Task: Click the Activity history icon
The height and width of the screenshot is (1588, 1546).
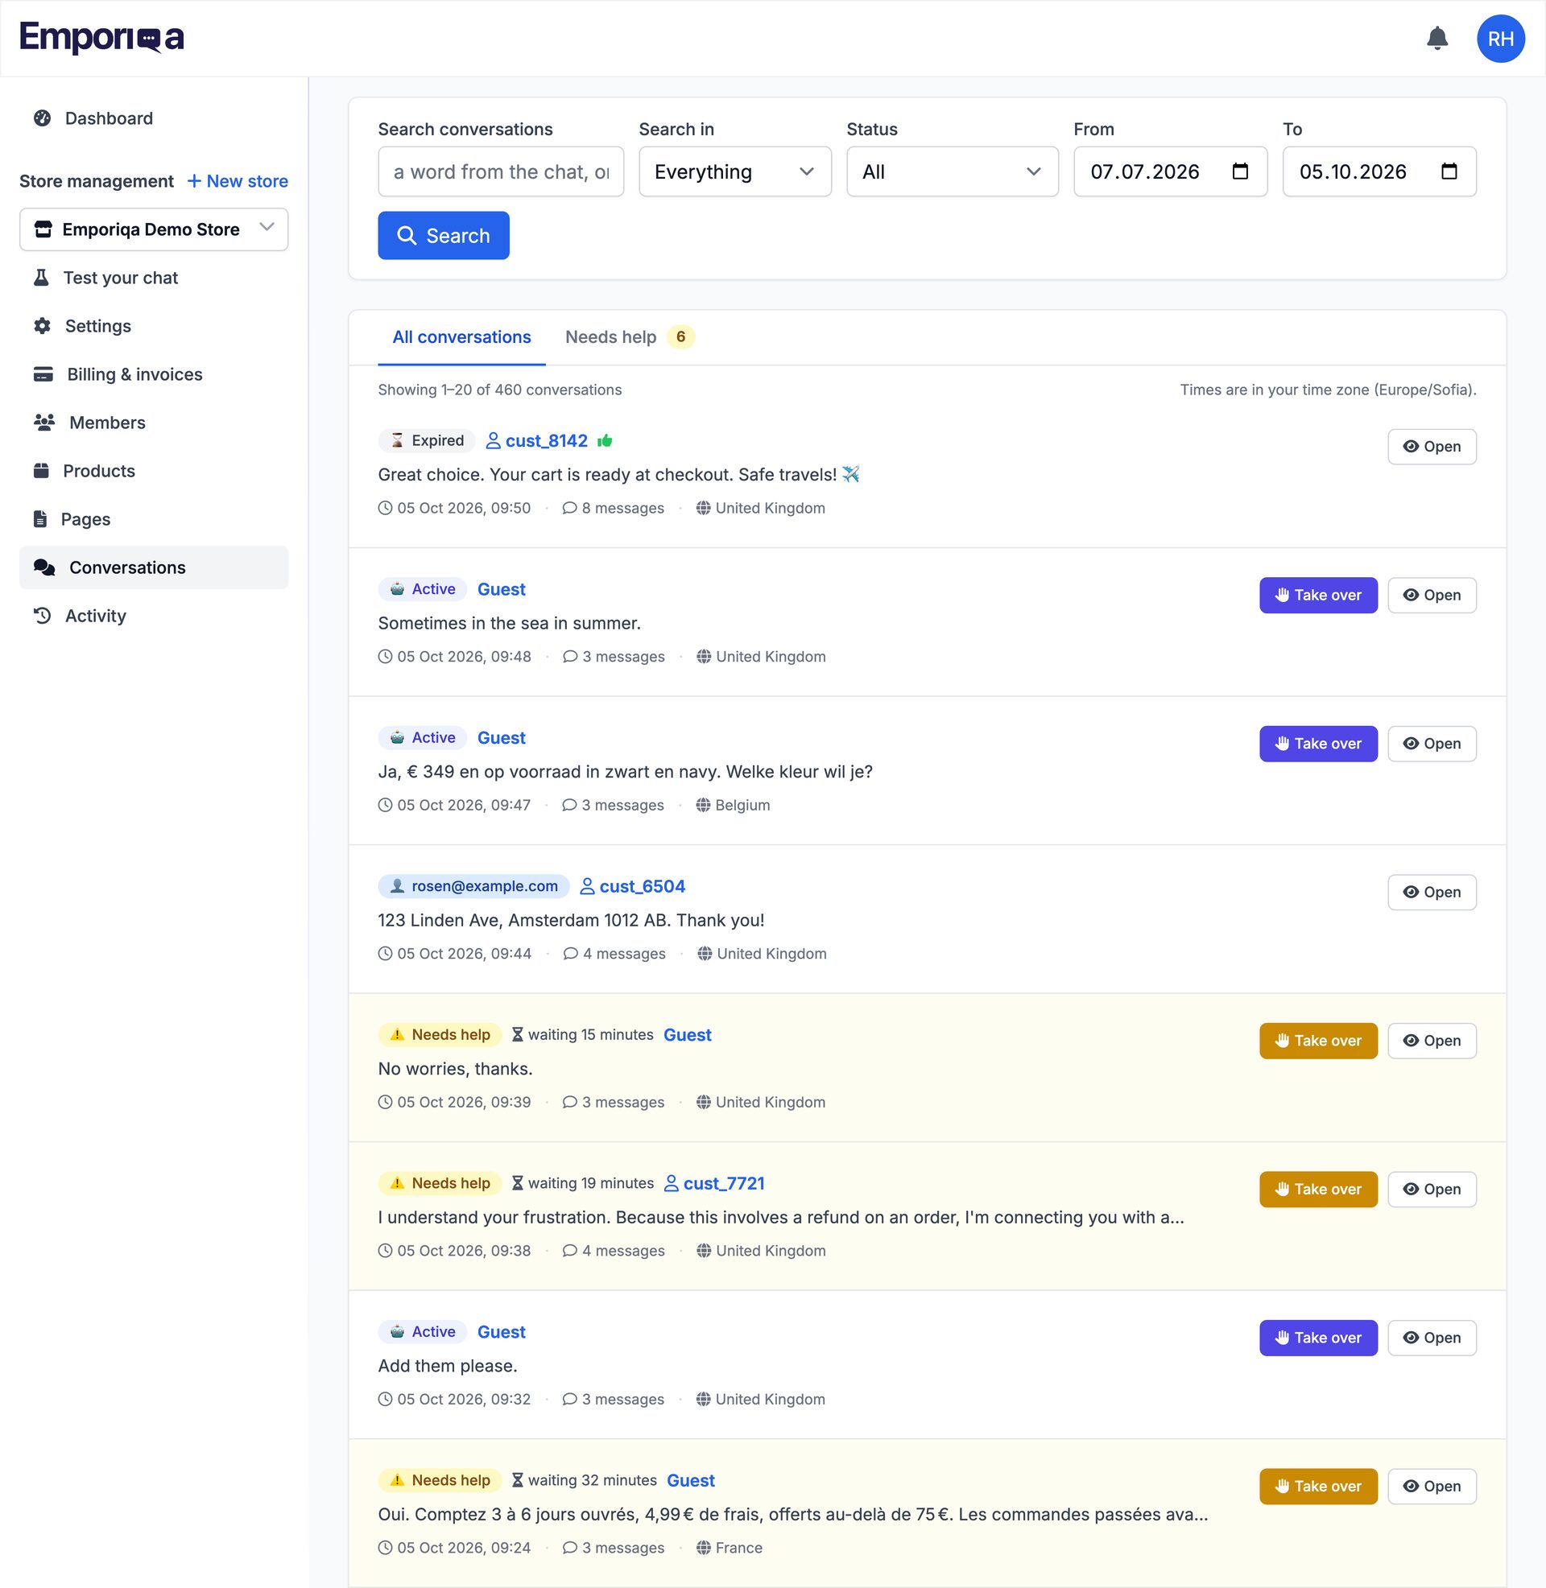Action: pyautogui.click(x=42, y=616)
